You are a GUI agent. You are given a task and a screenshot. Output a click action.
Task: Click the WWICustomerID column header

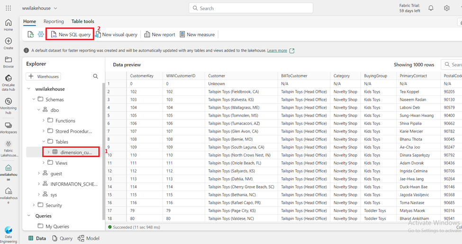183,76
